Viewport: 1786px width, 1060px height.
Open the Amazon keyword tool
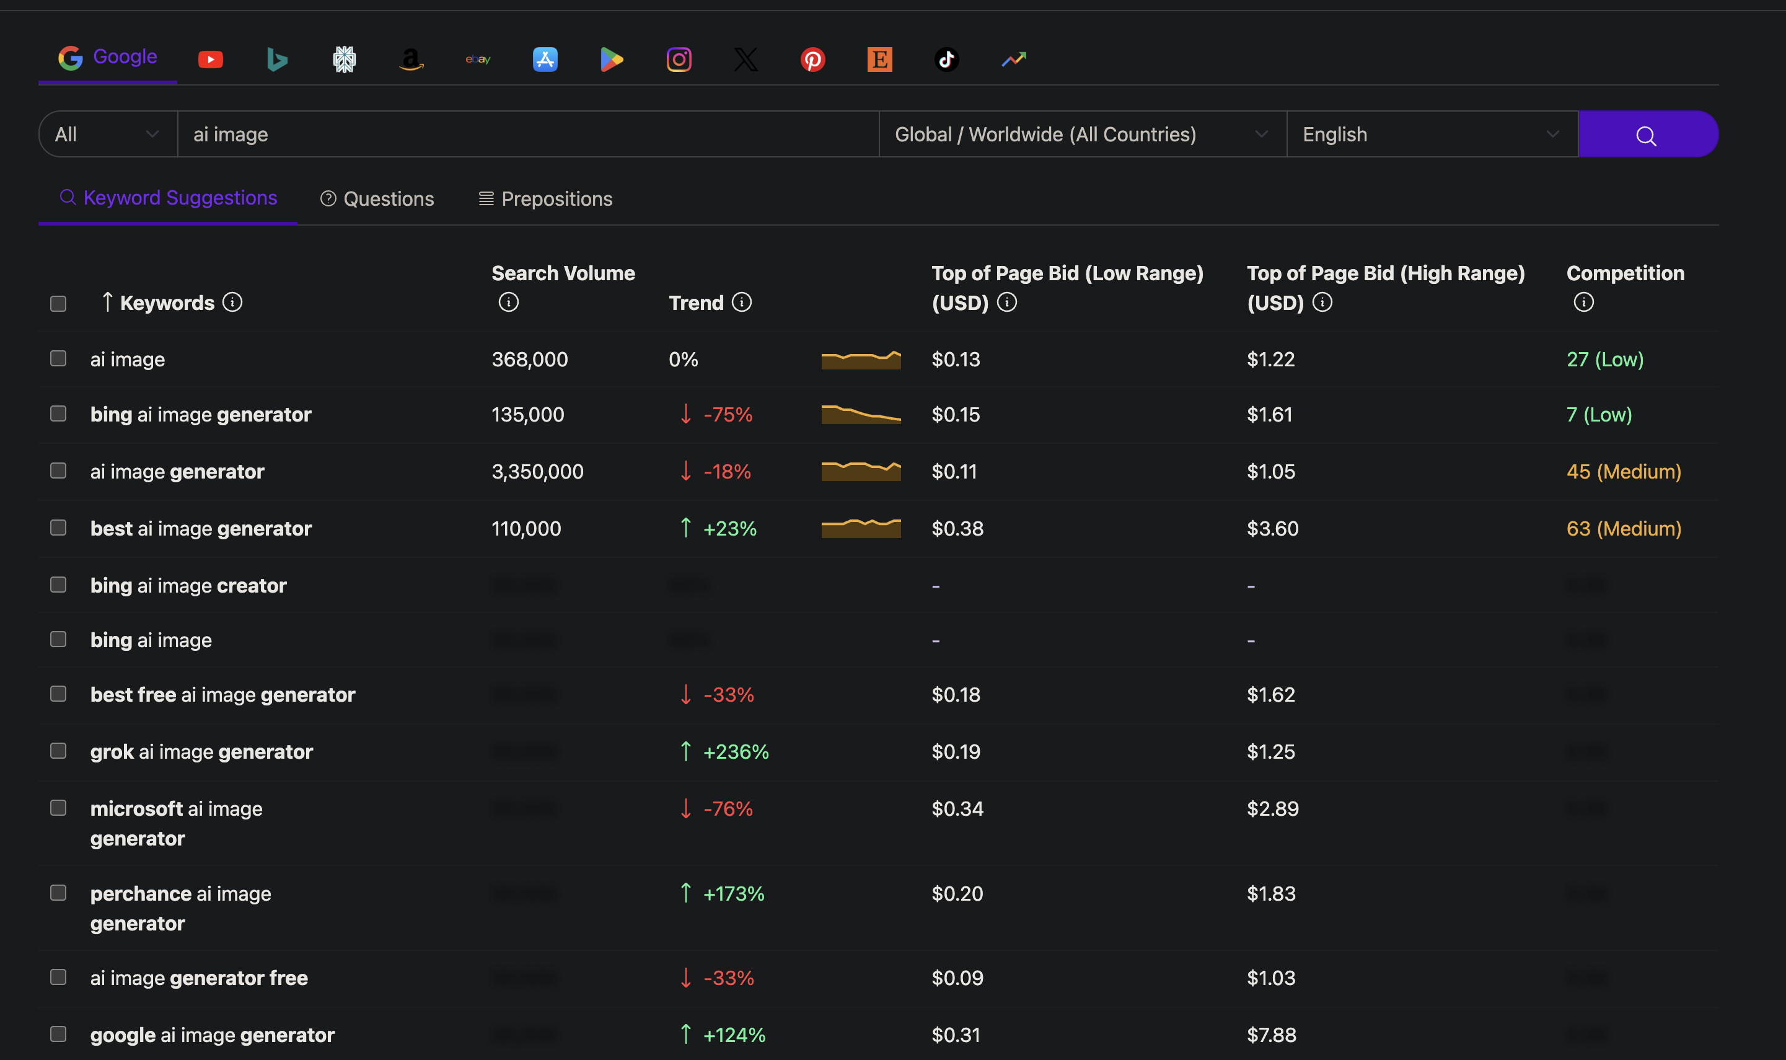411,60
